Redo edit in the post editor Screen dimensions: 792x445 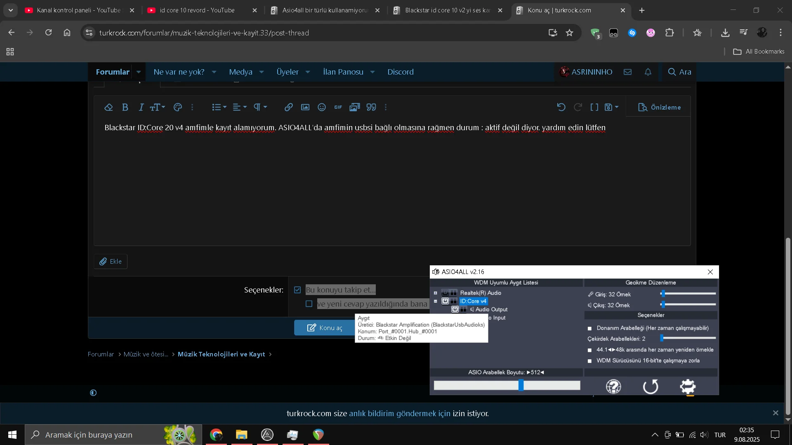[578, 107]
